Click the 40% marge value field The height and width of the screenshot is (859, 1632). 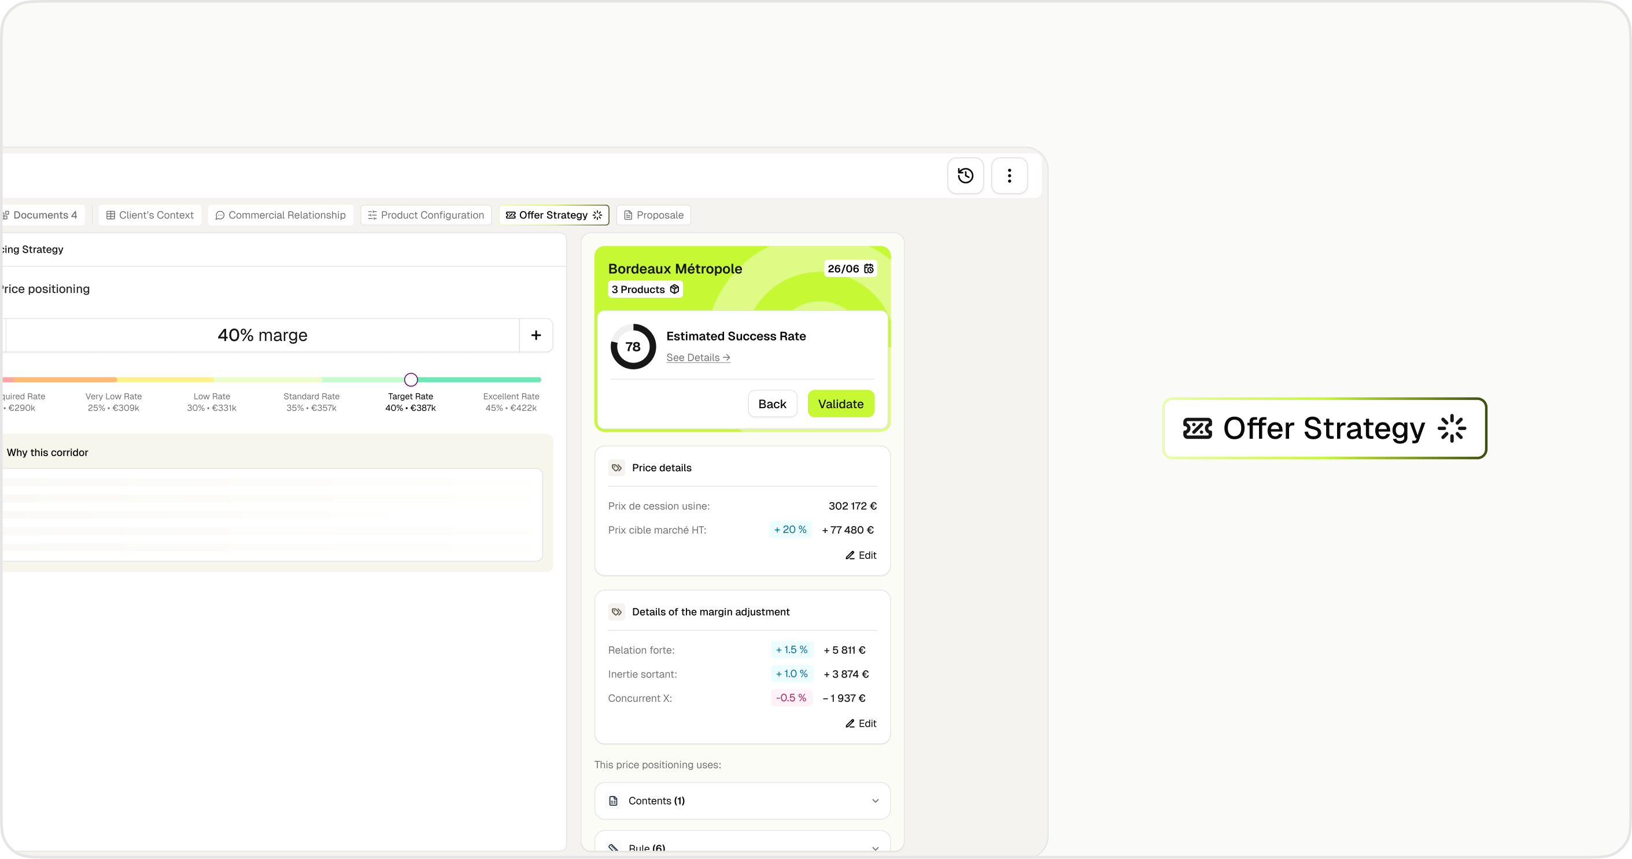(263, 335)
